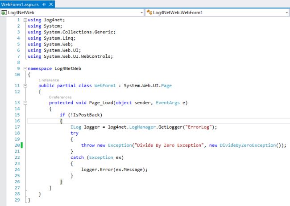Click the highlighted closing brace on line 26

(61, 182)
